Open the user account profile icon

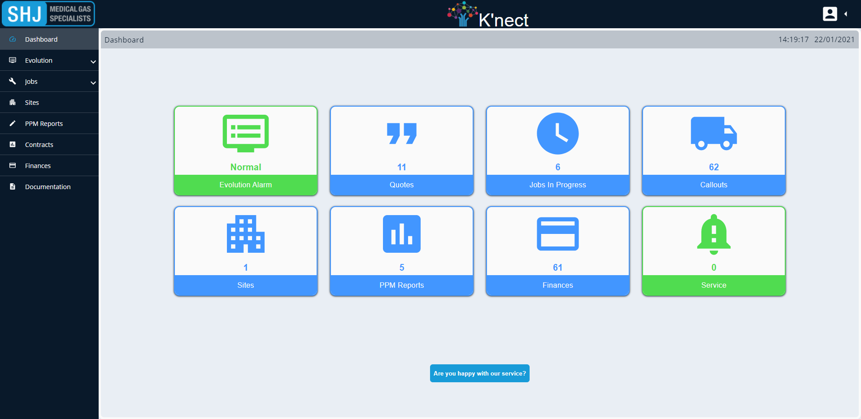(x=830, y=14)
